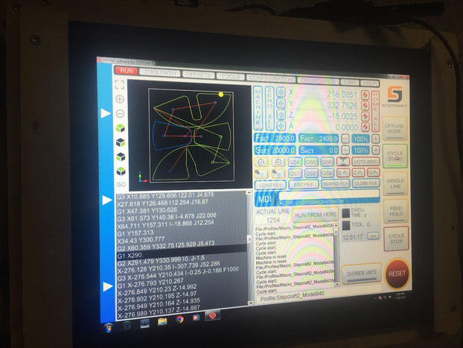This screenshot has width=463, height=348.
Task: Toggle the second coolant icon
Action: (x=278, y=174)
